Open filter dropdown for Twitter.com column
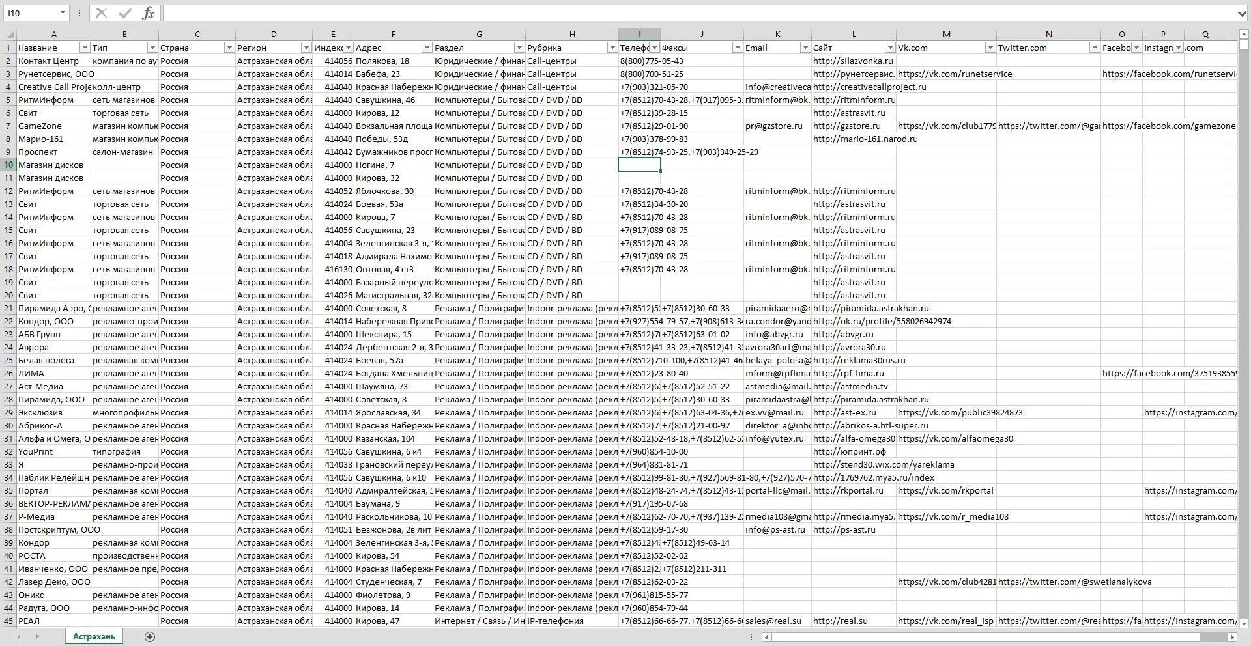 click(x=1095, y=48)
